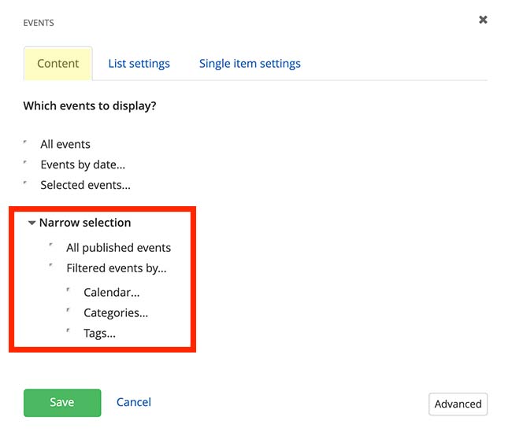This screenshot has height=432, width=512.
Task: Choose the Filtered events by radio button
Action: coord(51,267)
